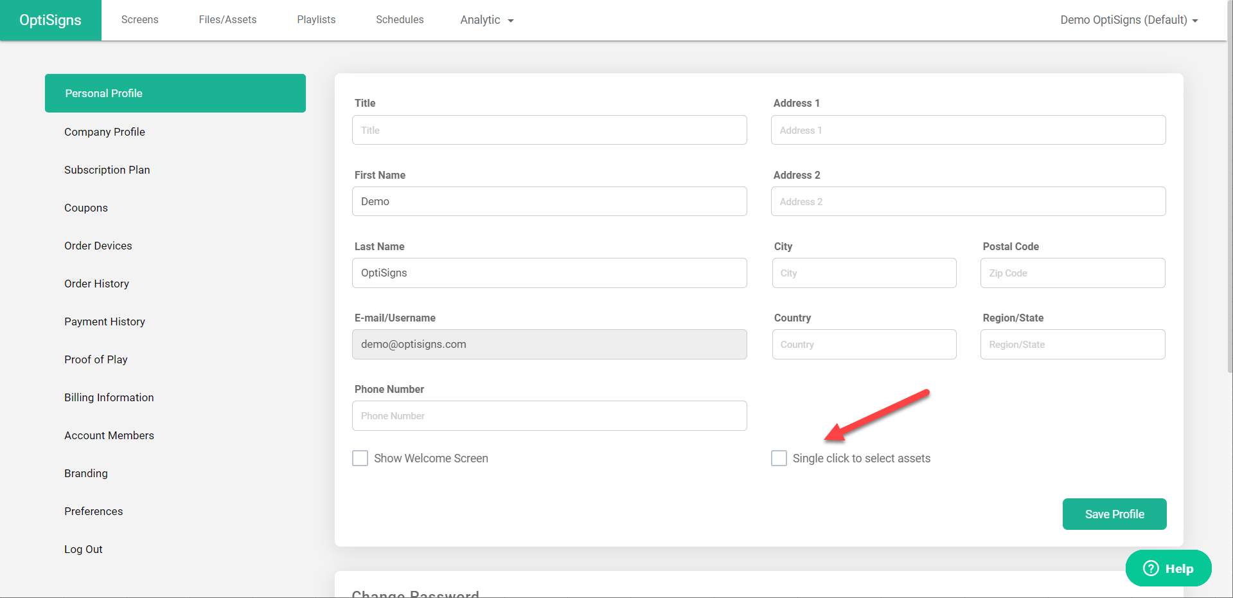
Task: View Payment History
Action: (x=105, y=322)
